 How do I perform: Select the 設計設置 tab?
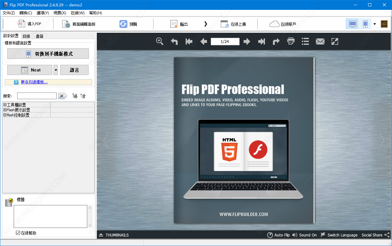(x=11, y=36)
